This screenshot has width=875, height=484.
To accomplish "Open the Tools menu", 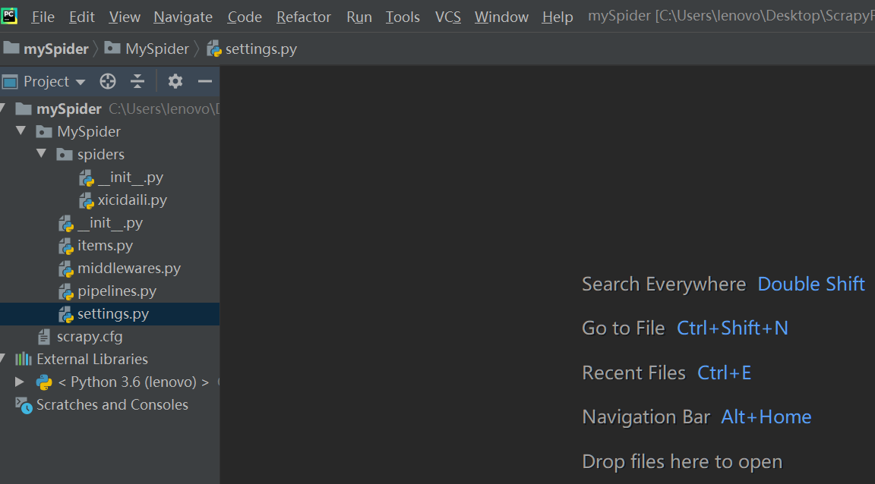I will [403, 17].
